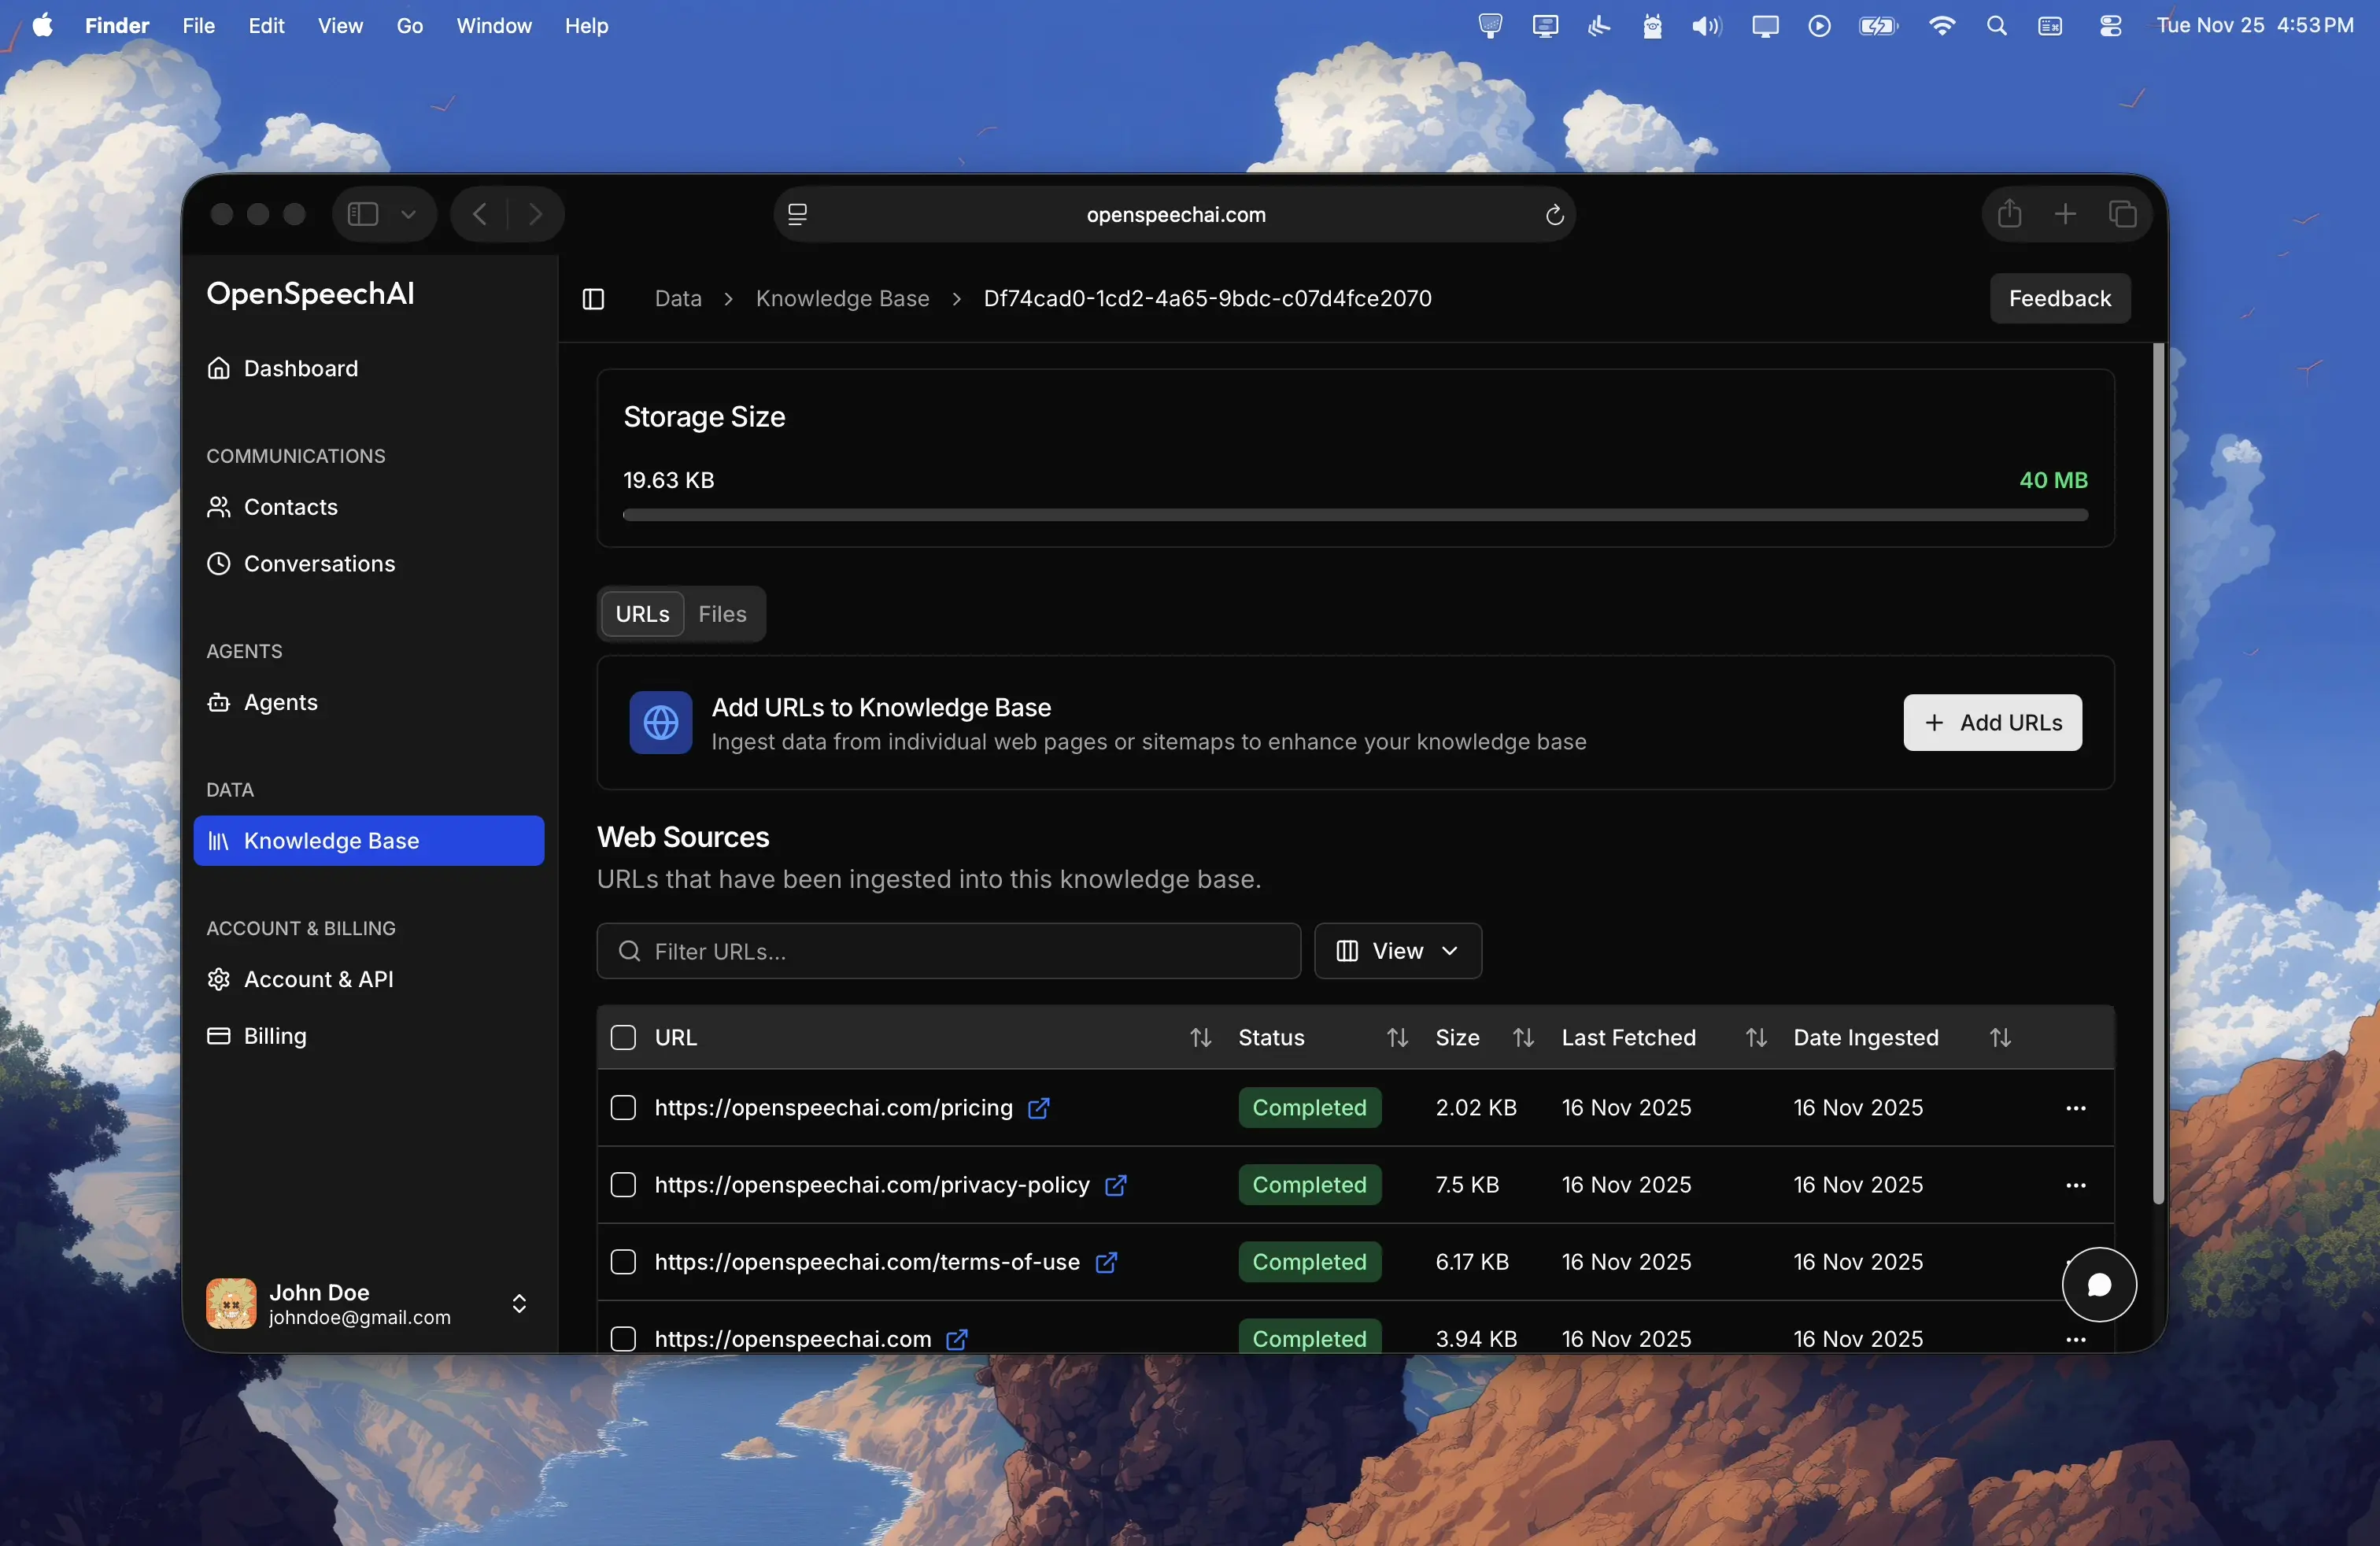The image size is (2380, 1546).
Task: Open a new browser tab
Action: 2065,214
